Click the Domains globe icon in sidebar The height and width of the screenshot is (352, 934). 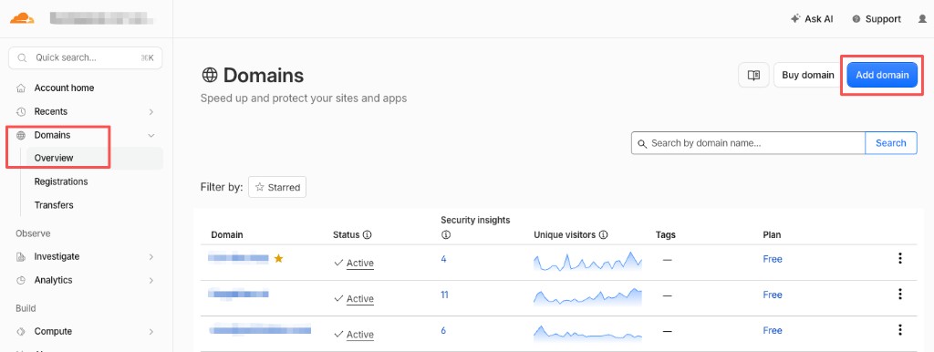[x=21, y=135]
